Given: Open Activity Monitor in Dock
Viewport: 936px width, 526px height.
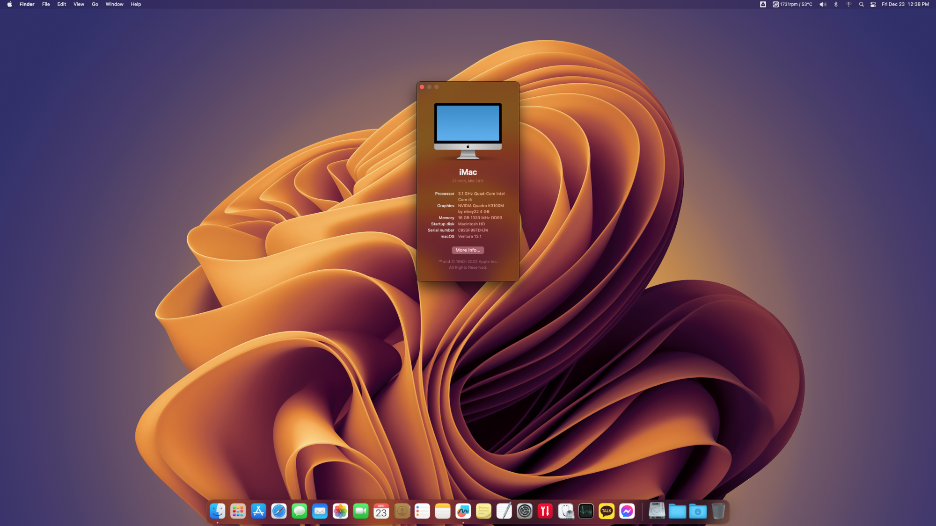Looking at the screenshot, I should tap(586, 511).
